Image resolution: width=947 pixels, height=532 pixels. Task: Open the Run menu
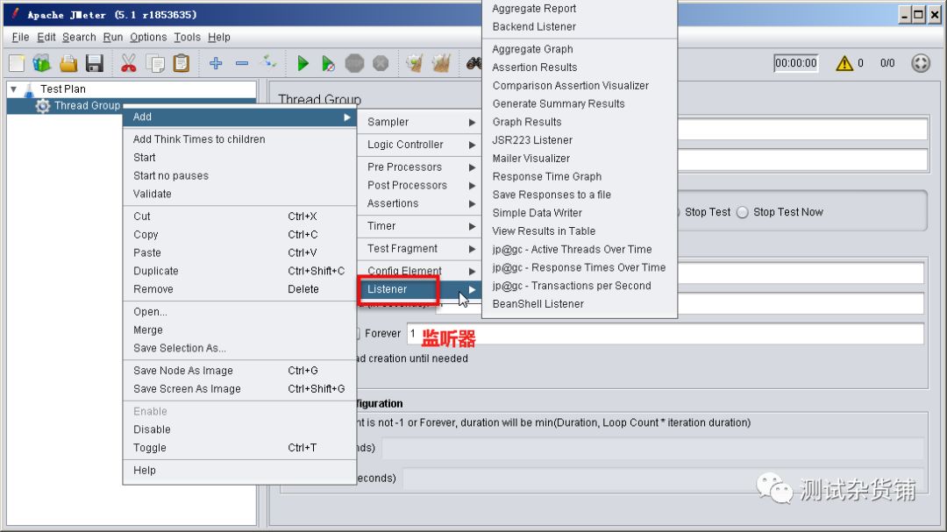112,37
